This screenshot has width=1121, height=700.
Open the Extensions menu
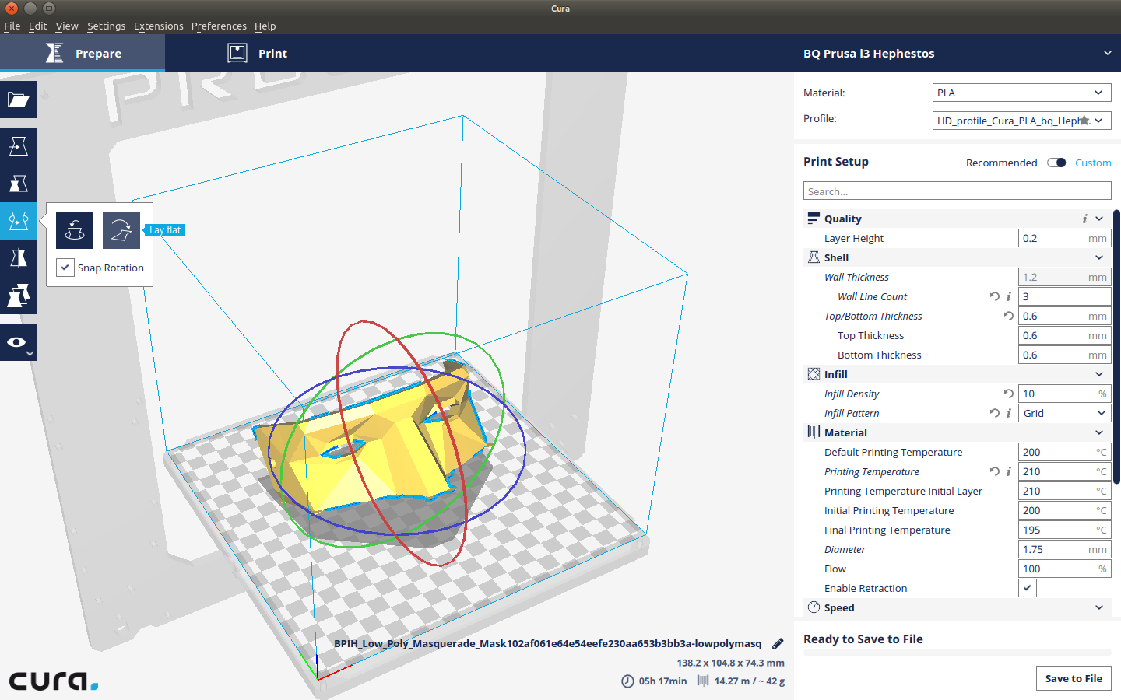(159, 26)
